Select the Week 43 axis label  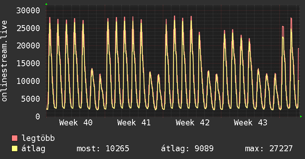[x=251, y=123]
